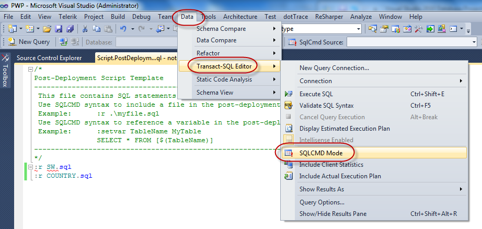Open the Transact-SQL Editor submenu
Screen dimensions: 482x229
[x=229, y=66]
